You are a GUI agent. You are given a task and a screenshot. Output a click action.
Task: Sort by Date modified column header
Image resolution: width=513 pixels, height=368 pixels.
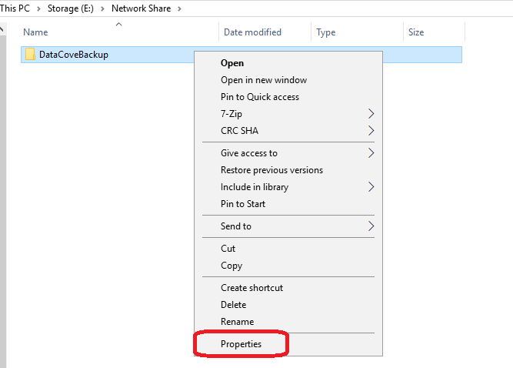(x=252, y=32)
